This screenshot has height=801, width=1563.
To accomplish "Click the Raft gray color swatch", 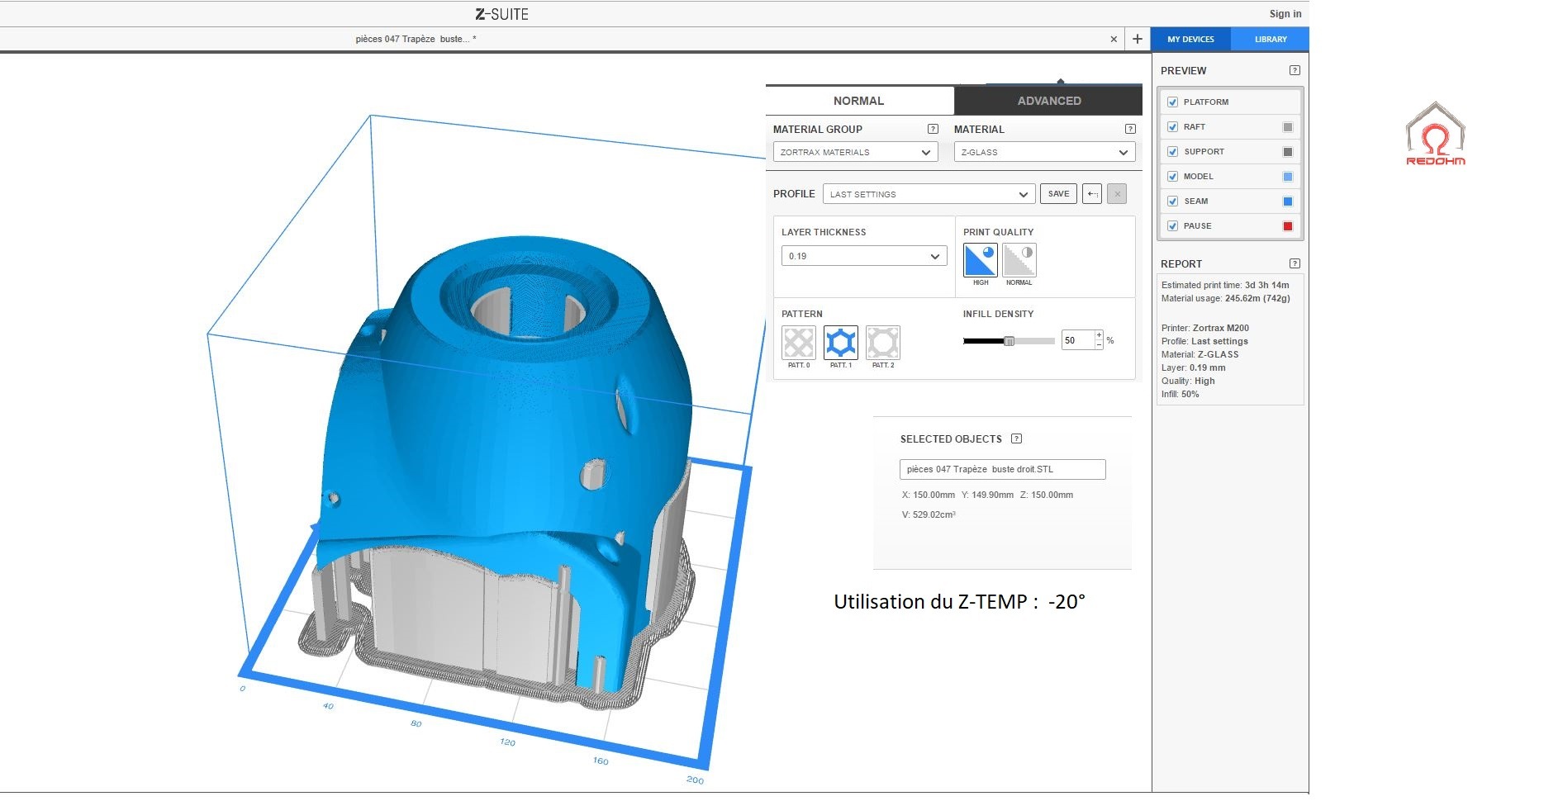I will click(1287, 127).
